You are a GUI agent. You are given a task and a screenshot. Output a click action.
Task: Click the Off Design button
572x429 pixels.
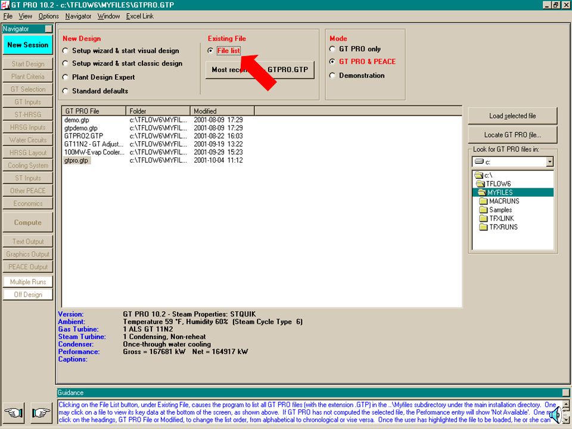[28, 294]
